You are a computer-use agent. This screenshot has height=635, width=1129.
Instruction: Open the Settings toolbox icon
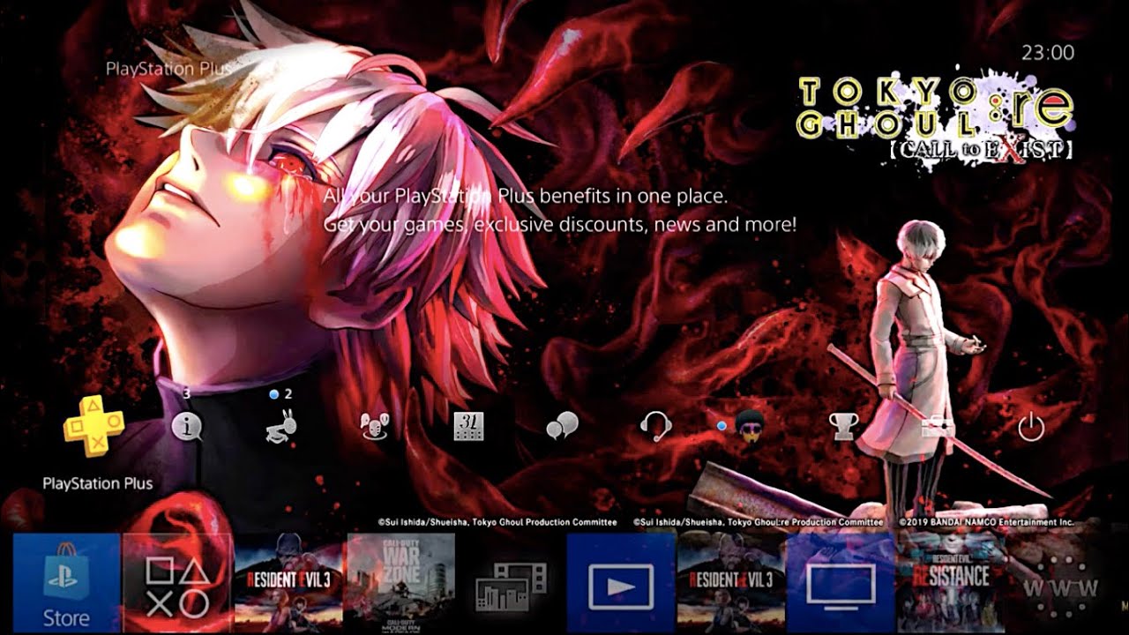[938, 428]
